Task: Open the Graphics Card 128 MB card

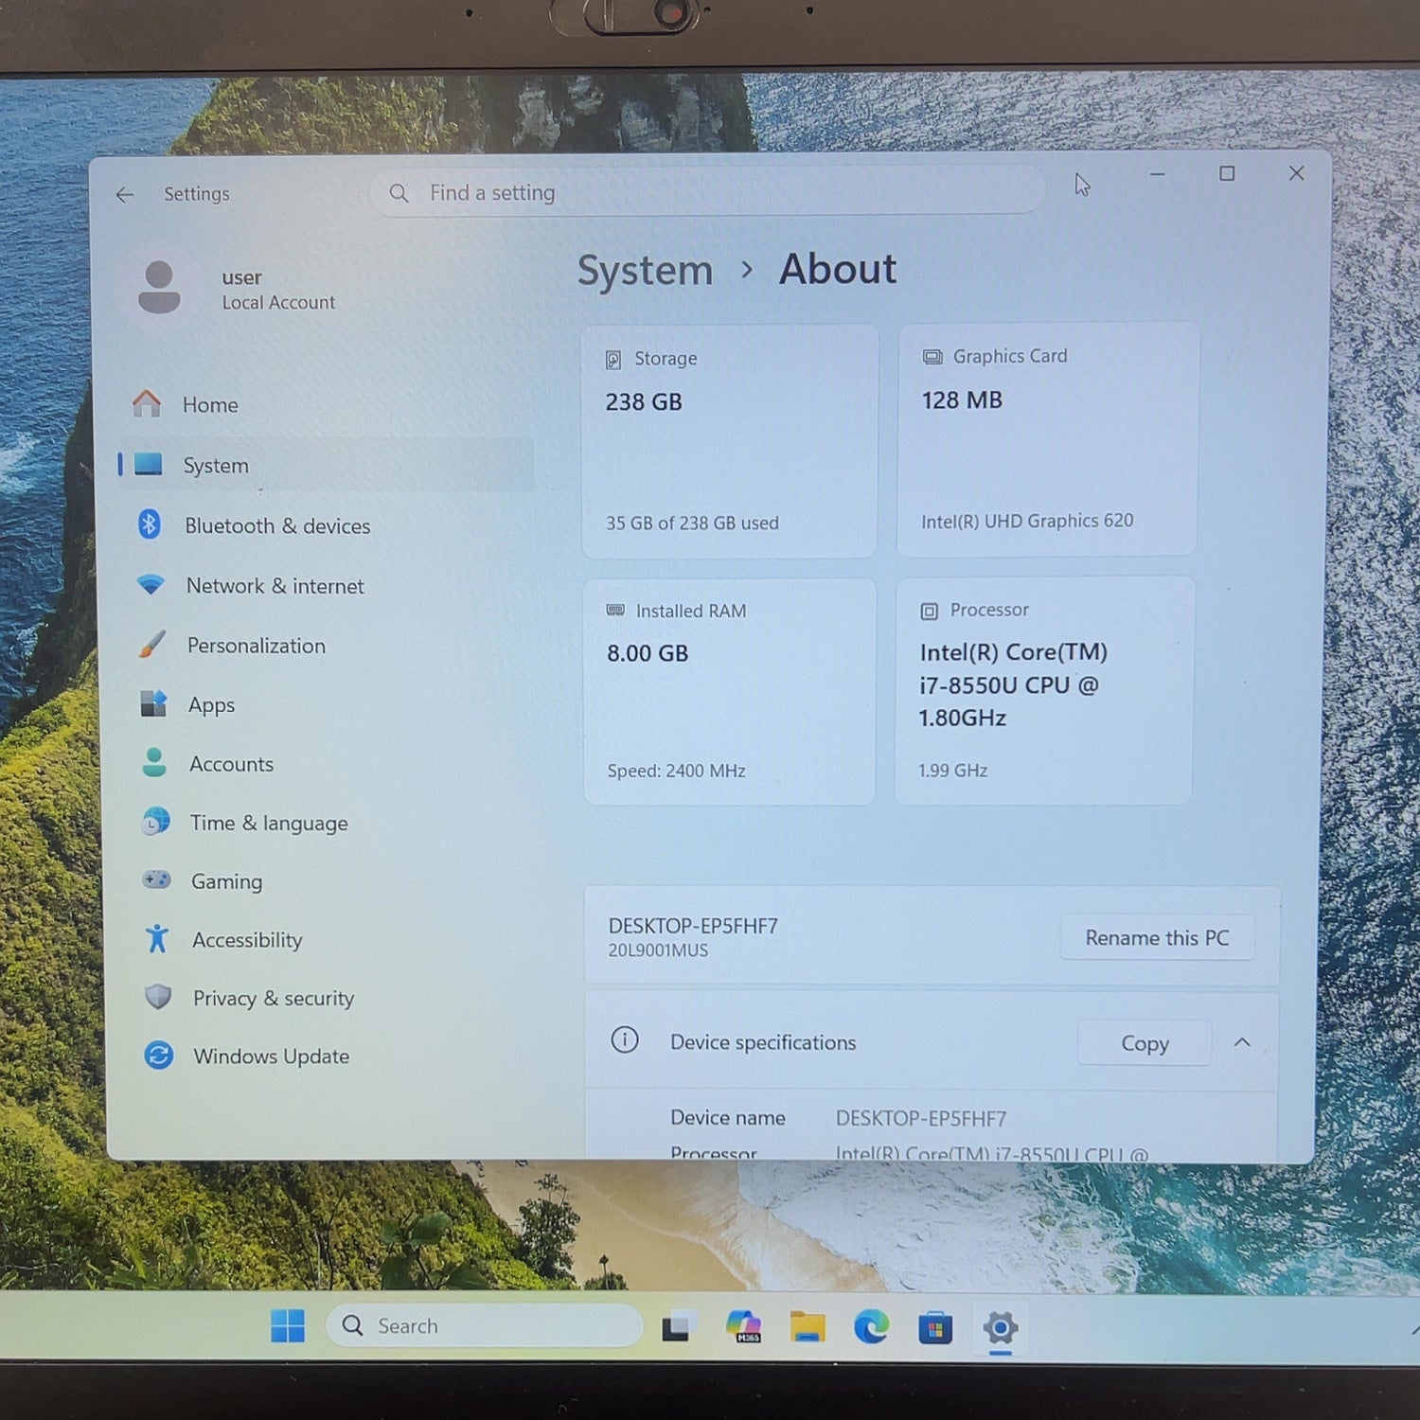Action: pyautogui.click(x=1047, y=439)
